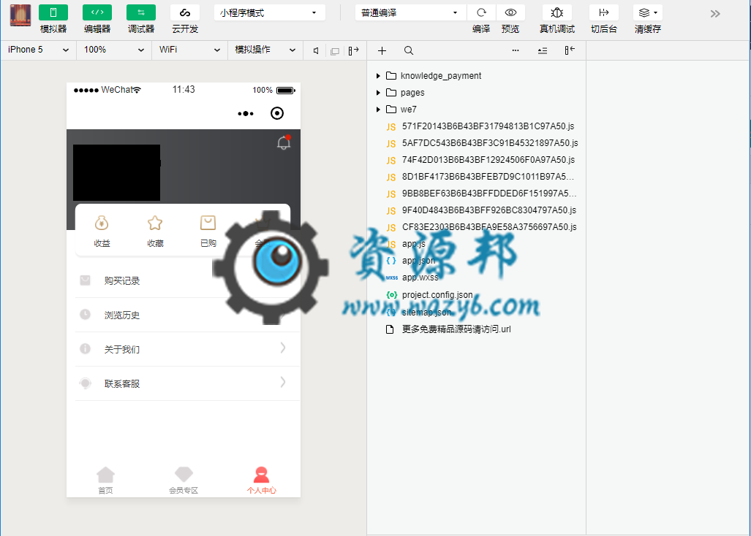Open the 模拟操作 simulate actions dropdown
The height and width of the screenshot is (536, 751).
(265, 50)
